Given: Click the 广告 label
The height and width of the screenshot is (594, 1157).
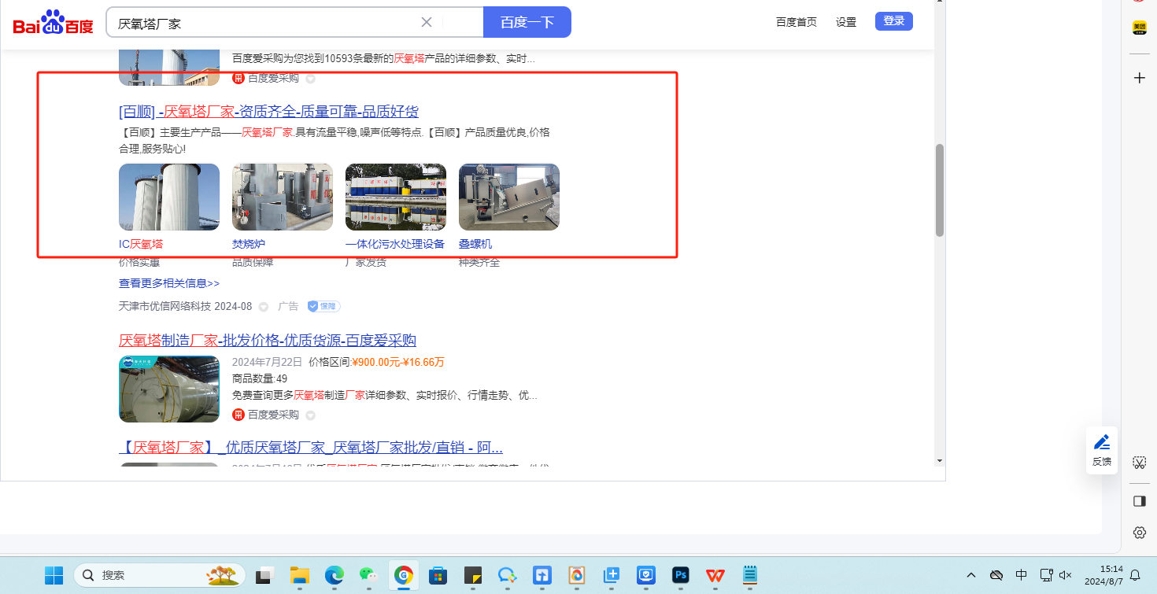Looking at the screenshot, I should (x=288, y=306).
